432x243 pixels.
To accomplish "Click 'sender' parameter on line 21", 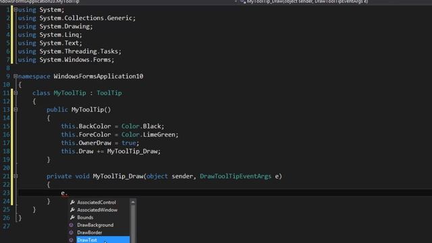I will (182, 176).
